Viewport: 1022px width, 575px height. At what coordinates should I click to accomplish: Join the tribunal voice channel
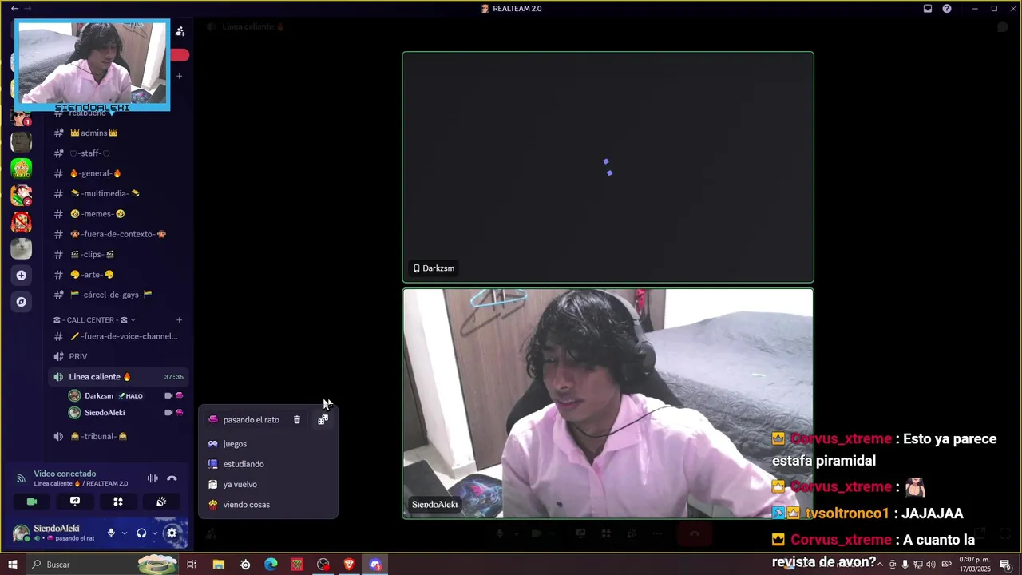tap(118, 436)
